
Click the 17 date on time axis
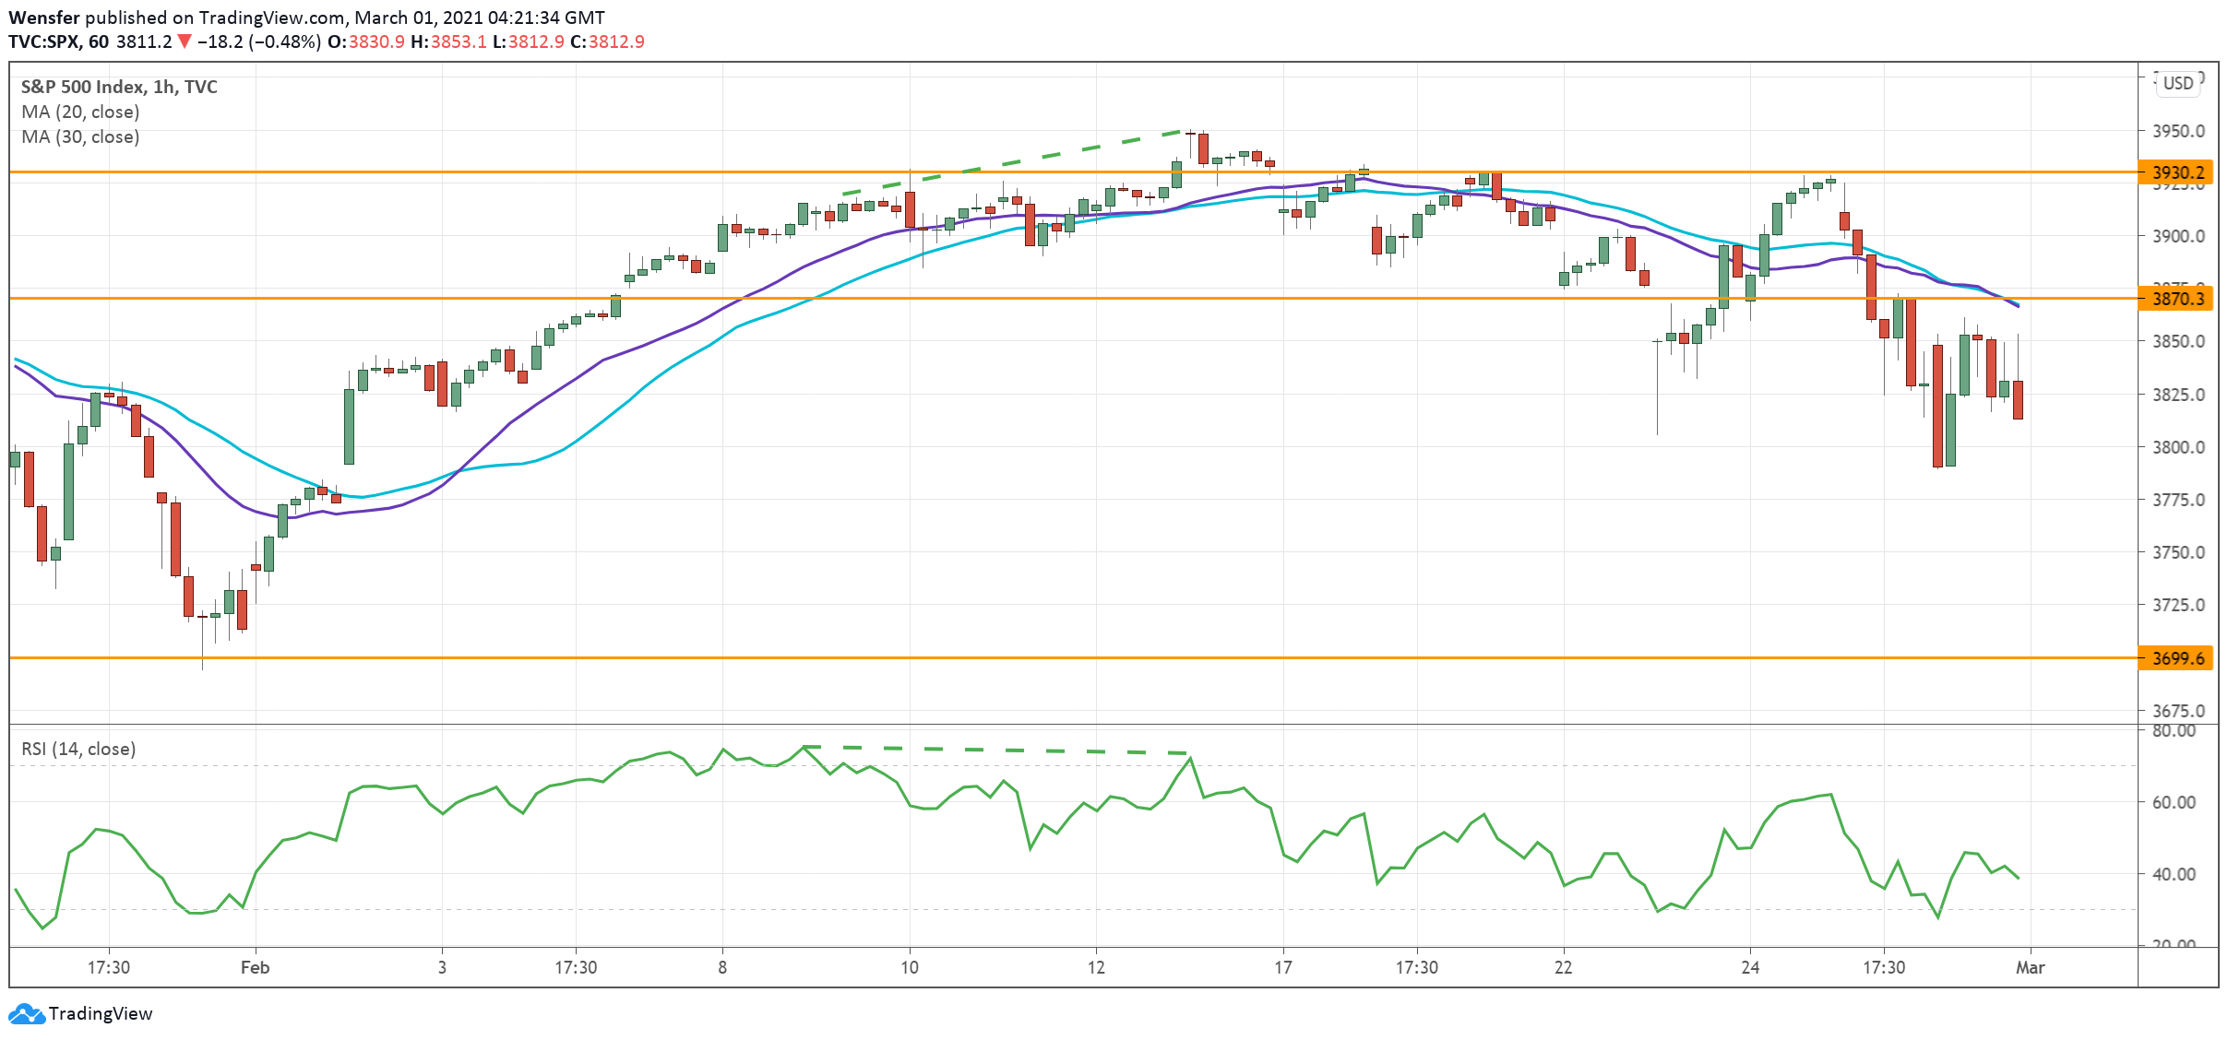[x=1282, y=967]
